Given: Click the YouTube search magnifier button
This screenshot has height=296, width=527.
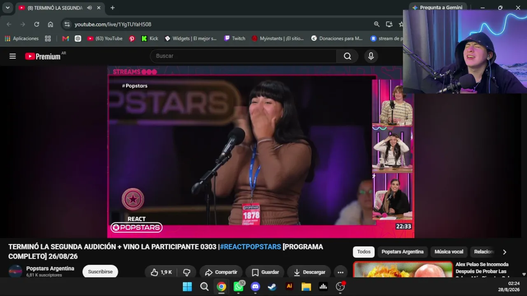Looking at the screenshot, I should [x=347, y=56].
